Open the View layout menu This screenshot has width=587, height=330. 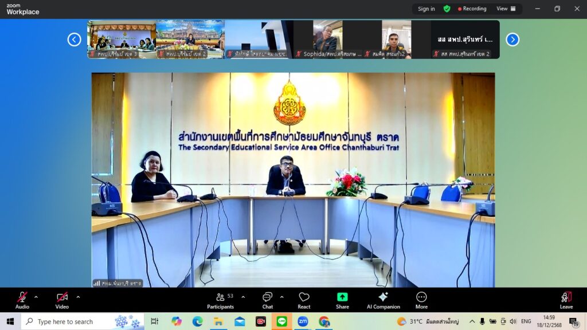(506, 9)
